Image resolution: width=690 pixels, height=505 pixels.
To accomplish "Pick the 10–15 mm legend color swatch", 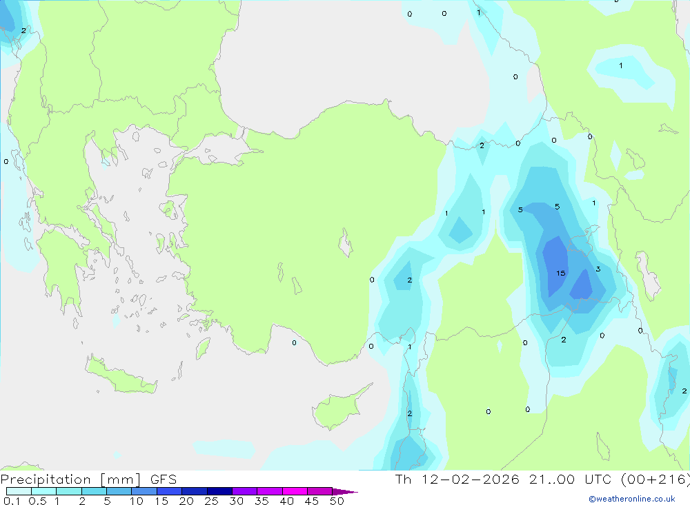I will tap(144, 491).
